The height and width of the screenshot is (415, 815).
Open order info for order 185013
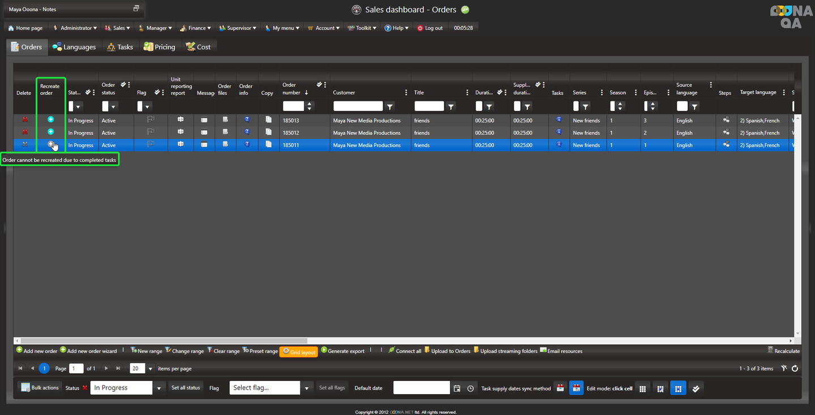coord(247,119)
